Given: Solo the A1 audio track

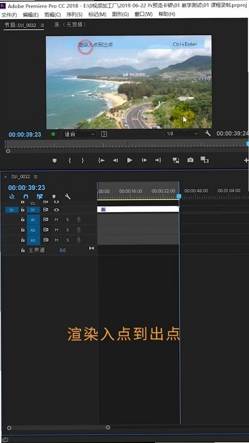Looking at the screenshot, I should pyautogui.click(x=68, y=219).
